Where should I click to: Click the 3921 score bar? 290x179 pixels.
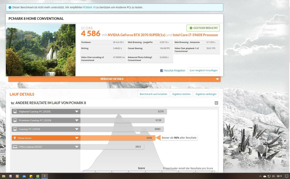112,147
